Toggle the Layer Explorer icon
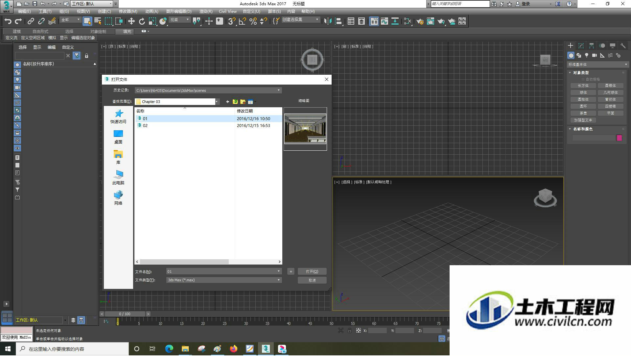This screenshot has height=356, width=631. (x=362, y=21)
